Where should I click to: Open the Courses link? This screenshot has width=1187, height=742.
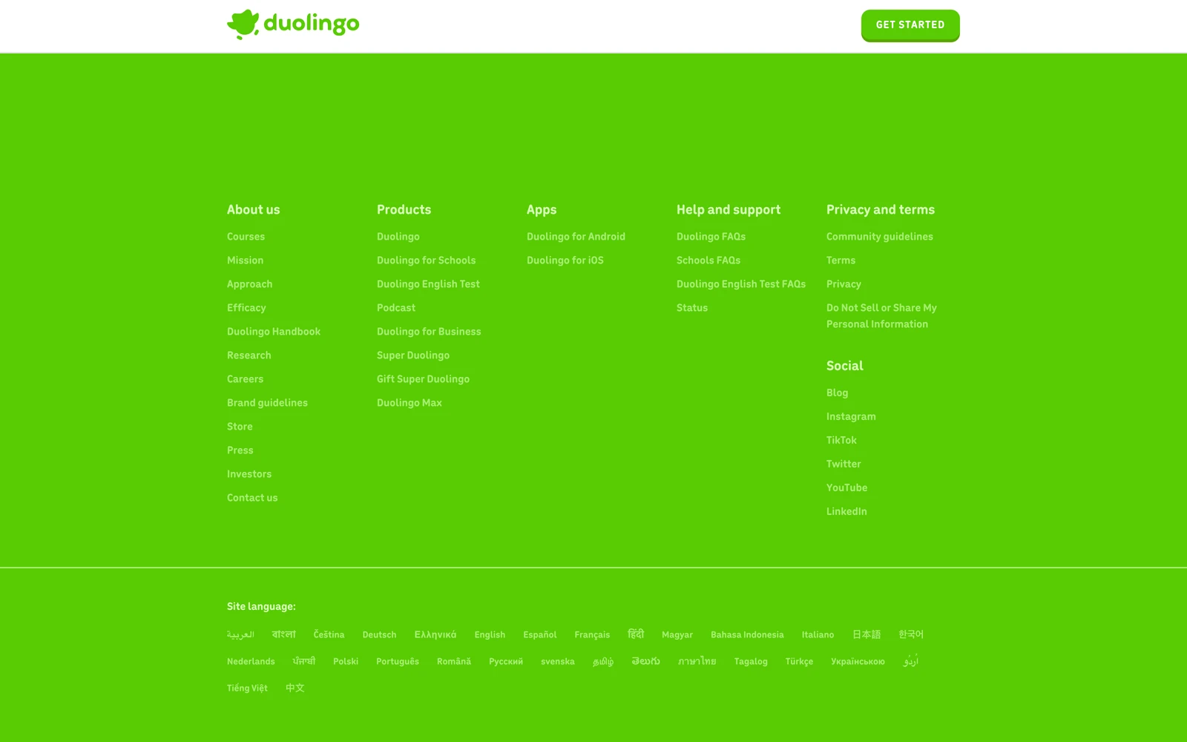[246, 237]
